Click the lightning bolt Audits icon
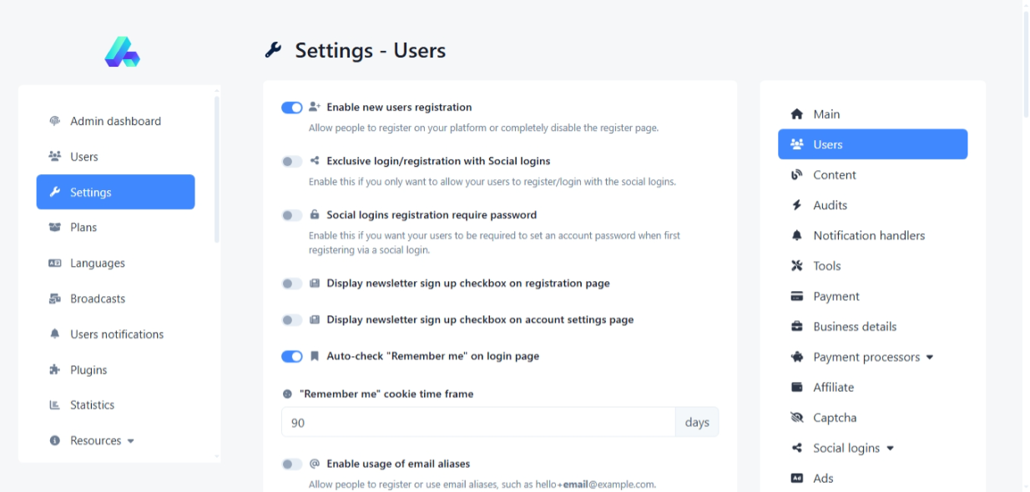The image size is (1030, 492). [x=796, y=205]
